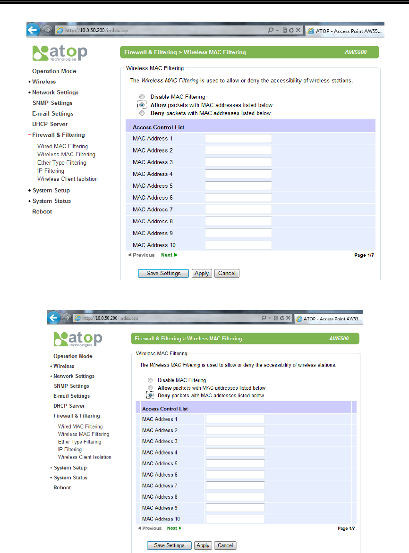Screen dimensions: 409x553
Task: Switch to ATOP Access Point tab in upper browser
Action: (x=345, y=31)
